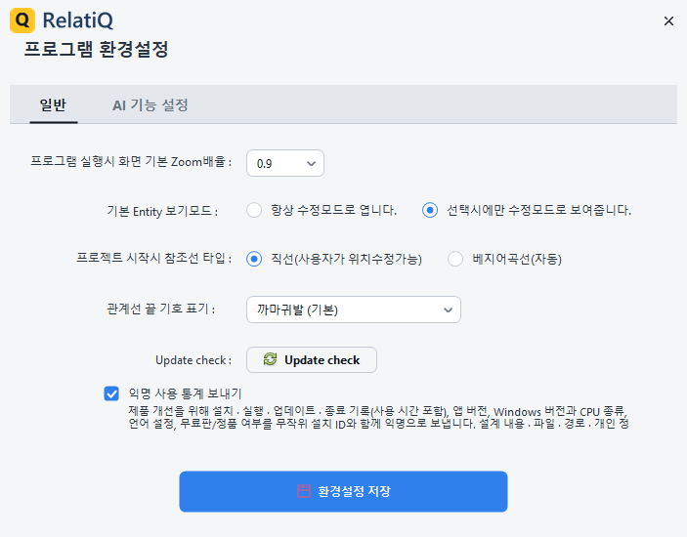Click the 관계선 끝 기호 표기 label

(x=161, y=309)
